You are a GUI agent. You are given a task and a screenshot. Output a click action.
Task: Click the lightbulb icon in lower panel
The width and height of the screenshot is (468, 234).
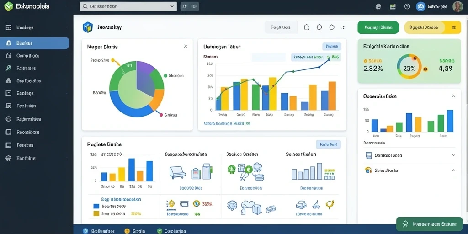(x=170, y=203)
